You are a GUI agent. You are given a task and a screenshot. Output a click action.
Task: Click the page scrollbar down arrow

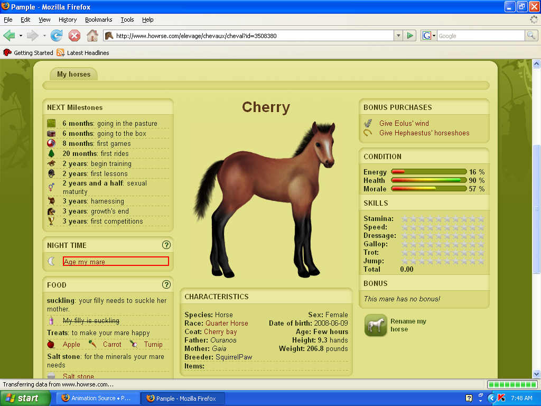tap(537, 374)
